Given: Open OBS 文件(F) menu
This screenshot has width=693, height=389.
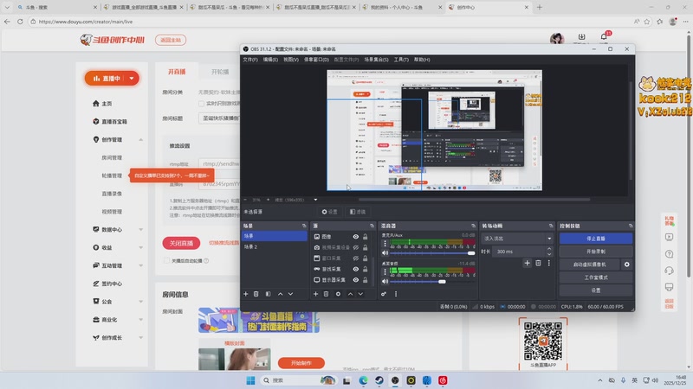Looking at the screenshot, I should coord(250,60).
